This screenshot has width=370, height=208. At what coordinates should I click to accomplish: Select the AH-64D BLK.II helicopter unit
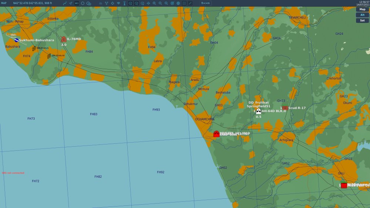tap(258, 111)
